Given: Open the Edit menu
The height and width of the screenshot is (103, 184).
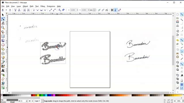Looking at the screenshot, I should tap(8, 6).
